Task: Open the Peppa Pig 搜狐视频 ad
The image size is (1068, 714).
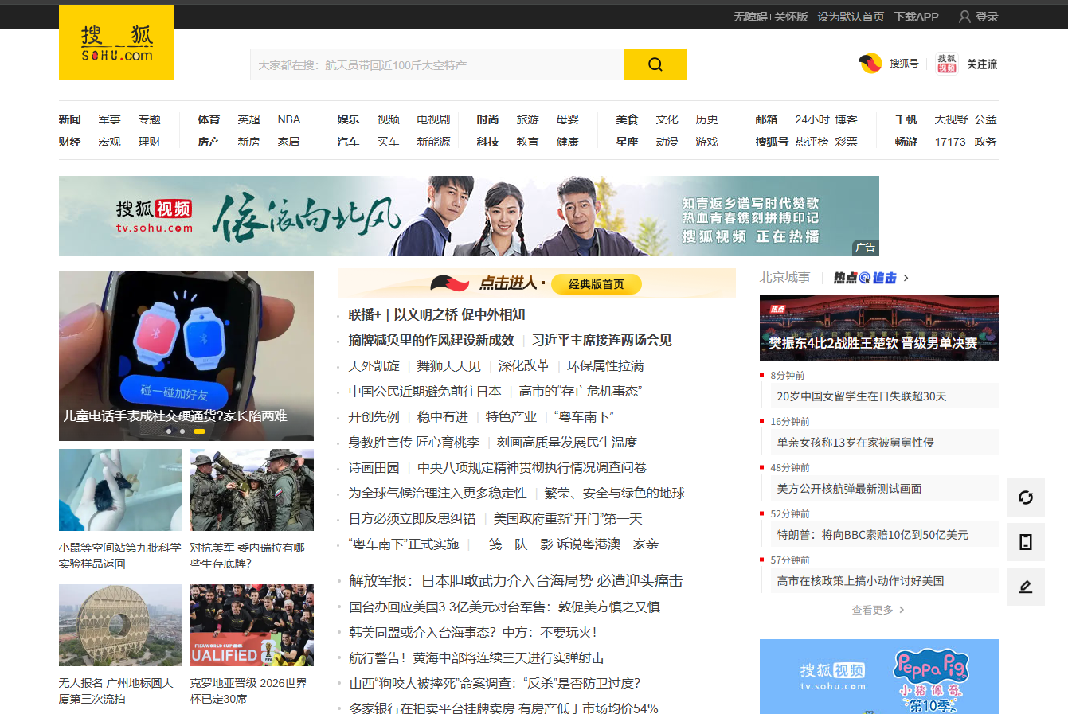Action: 879,677
